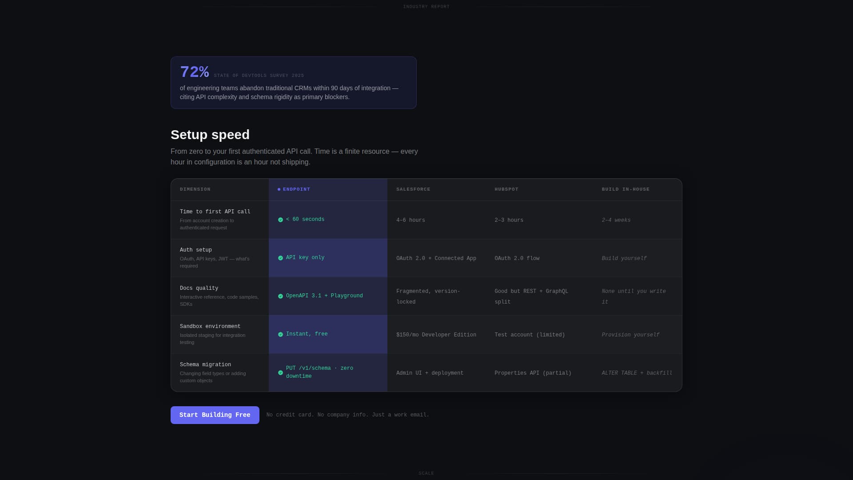Click the check icon next to "API key only"
The width and height of the screenshot is (853, 480).
[x=280, y=258]
